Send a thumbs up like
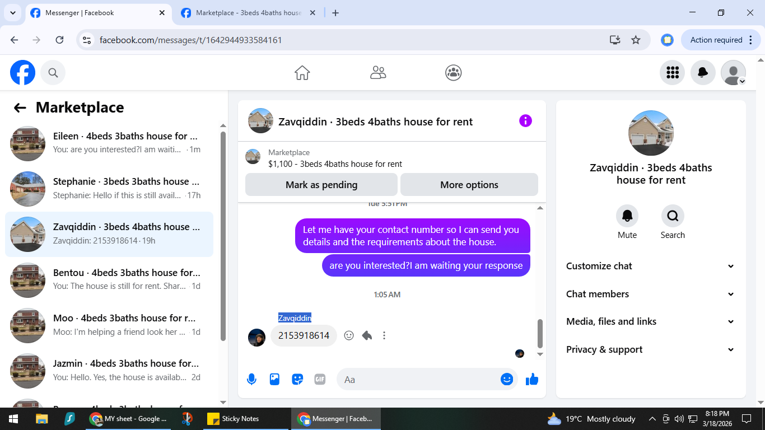Viewport: 765px width, 430px height. (532, 379)
